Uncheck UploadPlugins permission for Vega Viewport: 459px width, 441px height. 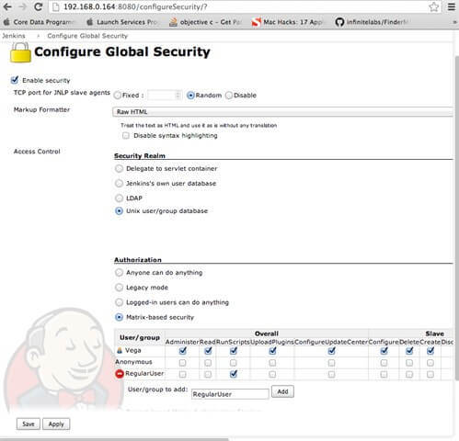[272, 351]
